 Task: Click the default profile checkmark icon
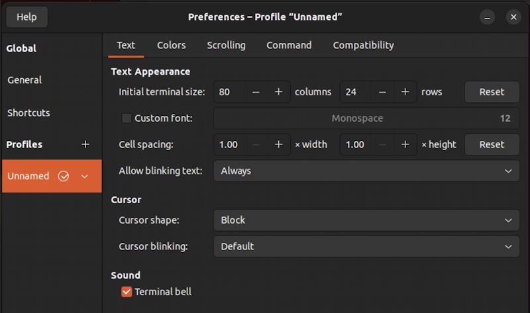[x=64, y=176]
